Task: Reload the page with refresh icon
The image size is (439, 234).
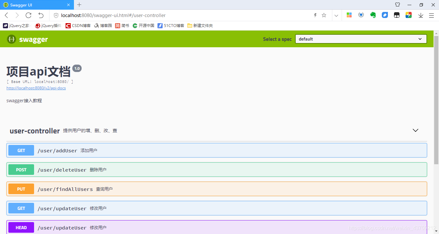Action: 28,15
